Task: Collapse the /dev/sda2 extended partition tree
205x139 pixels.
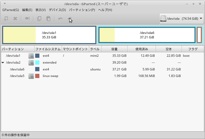Action: tap(3, 63)
